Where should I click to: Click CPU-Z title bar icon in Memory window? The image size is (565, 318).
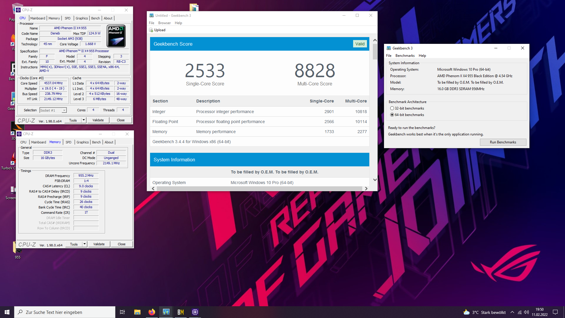click(x=19, y=134)
